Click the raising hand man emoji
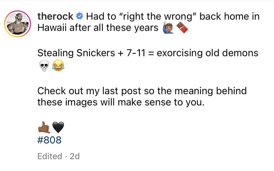This screenshot has width=274, height=171. (x=168, y=28)
